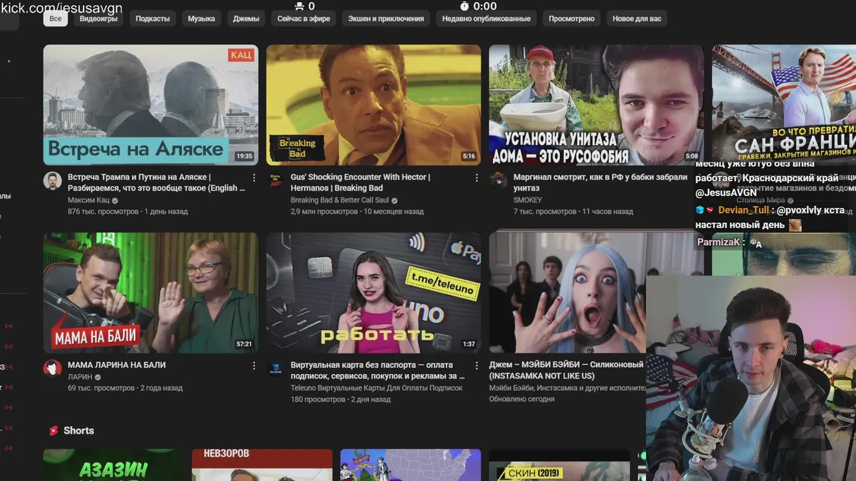Select the "Недавно опубликованные" filter chip
Image resolution: width=856 pixels, height=481 pixels.
(x=486, y=19)
